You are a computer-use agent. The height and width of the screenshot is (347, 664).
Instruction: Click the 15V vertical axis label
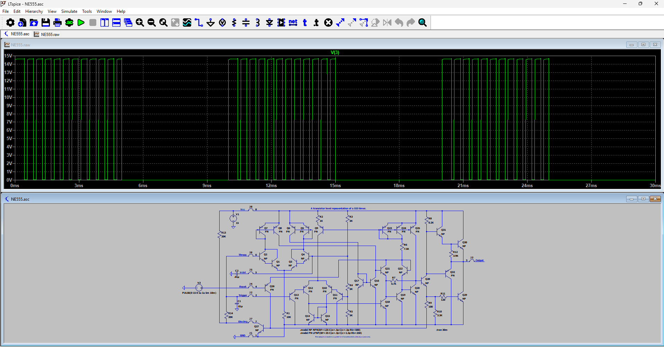(x=8, y=56)
